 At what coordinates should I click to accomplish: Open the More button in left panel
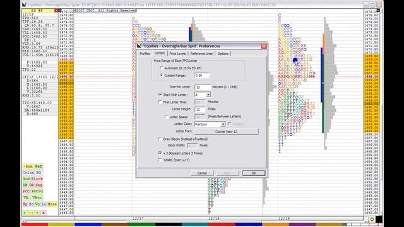[52, 204]
